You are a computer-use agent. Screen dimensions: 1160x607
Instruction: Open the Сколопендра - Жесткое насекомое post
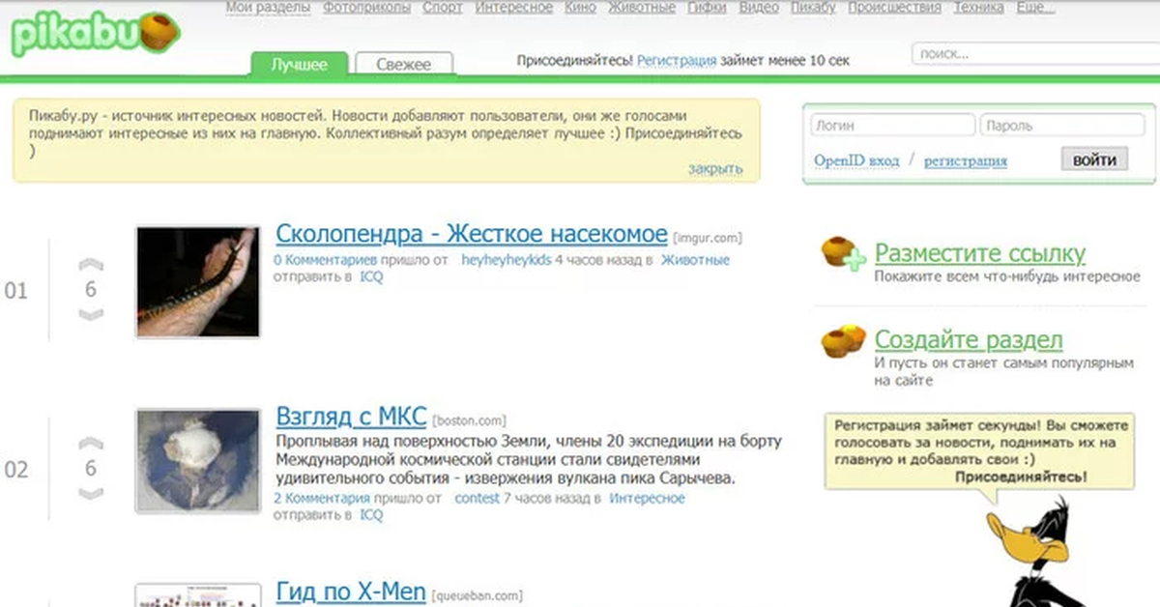(x=472, y=234)
